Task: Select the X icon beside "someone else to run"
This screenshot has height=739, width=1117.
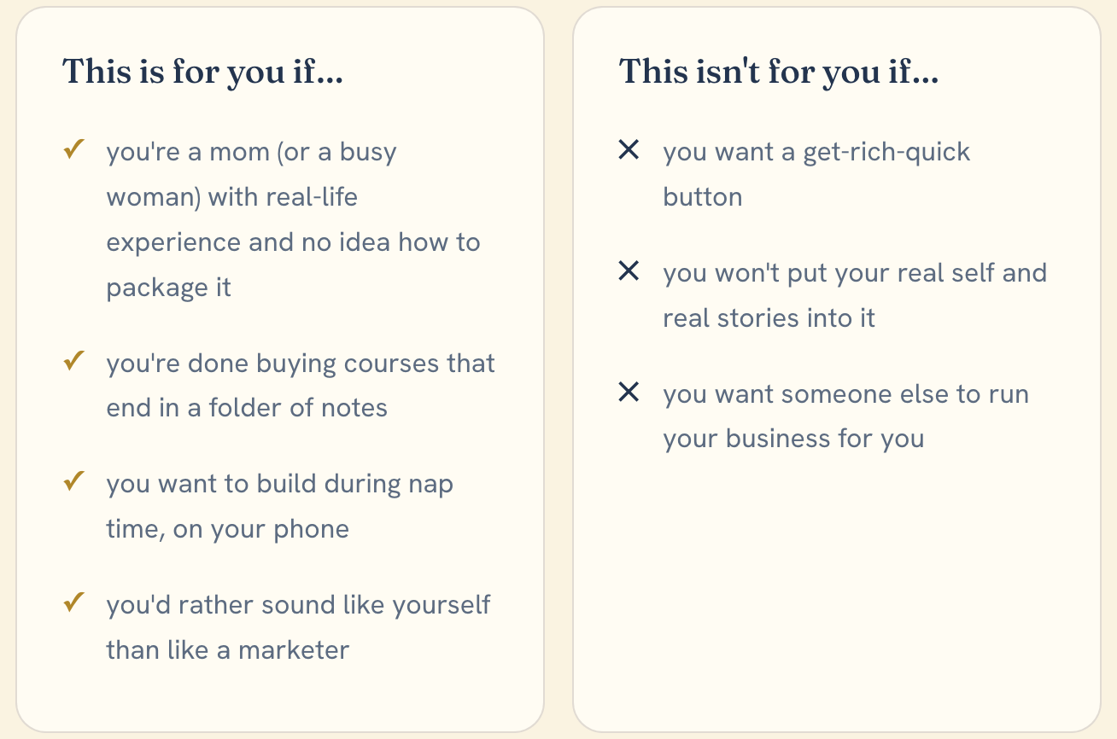Action: 629,393
